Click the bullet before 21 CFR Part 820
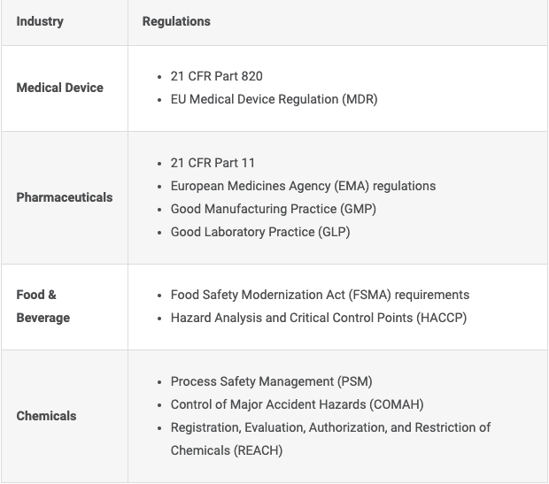This screenshot has height=484, width=549. pyautogui.click(x=158, y=76)
